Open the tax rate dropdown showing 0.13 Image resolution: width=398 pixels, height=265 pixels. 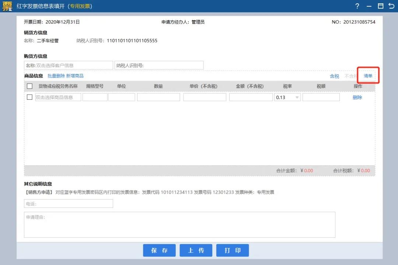tap(297, 97)
